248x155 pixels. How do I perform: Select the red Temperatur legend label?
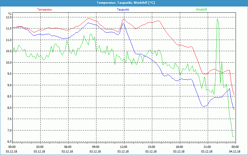point(45,10)
